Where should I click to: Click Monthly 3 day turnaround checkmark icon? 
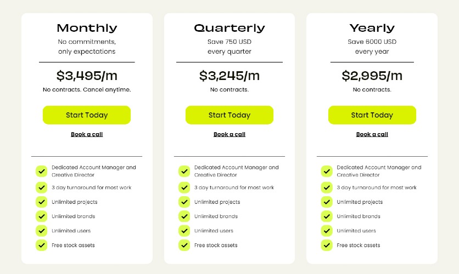tap(41, 187)
